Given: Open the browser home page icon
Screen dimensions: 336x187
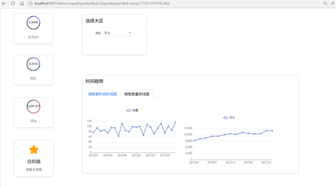Looking at the screenshot, I should point(22,3).
